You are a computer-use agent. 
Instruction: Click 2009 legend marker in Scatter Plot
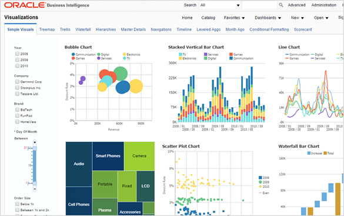(260, 182)
